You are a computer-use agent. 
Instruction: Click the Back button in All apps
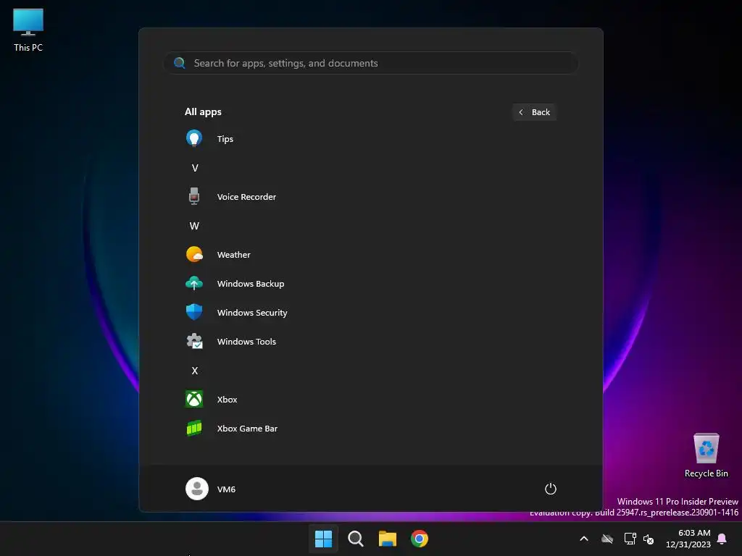pos(534,112)
